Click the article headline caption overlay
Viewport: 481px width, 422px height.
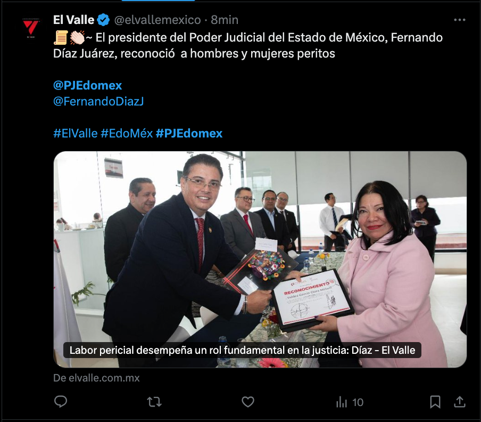242,350
